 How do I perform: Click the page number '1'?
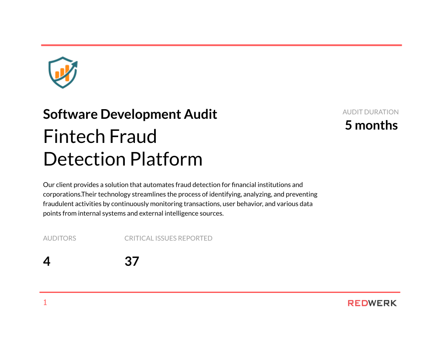tap(45, 302)
